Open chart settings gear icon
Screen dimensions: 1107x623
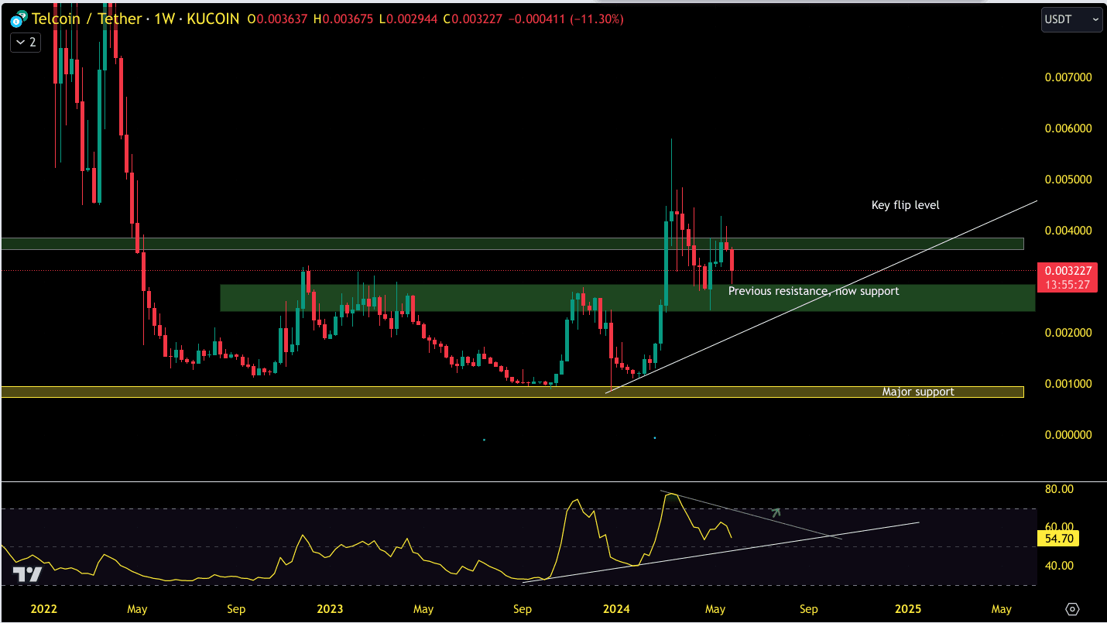pos(1072,609)
